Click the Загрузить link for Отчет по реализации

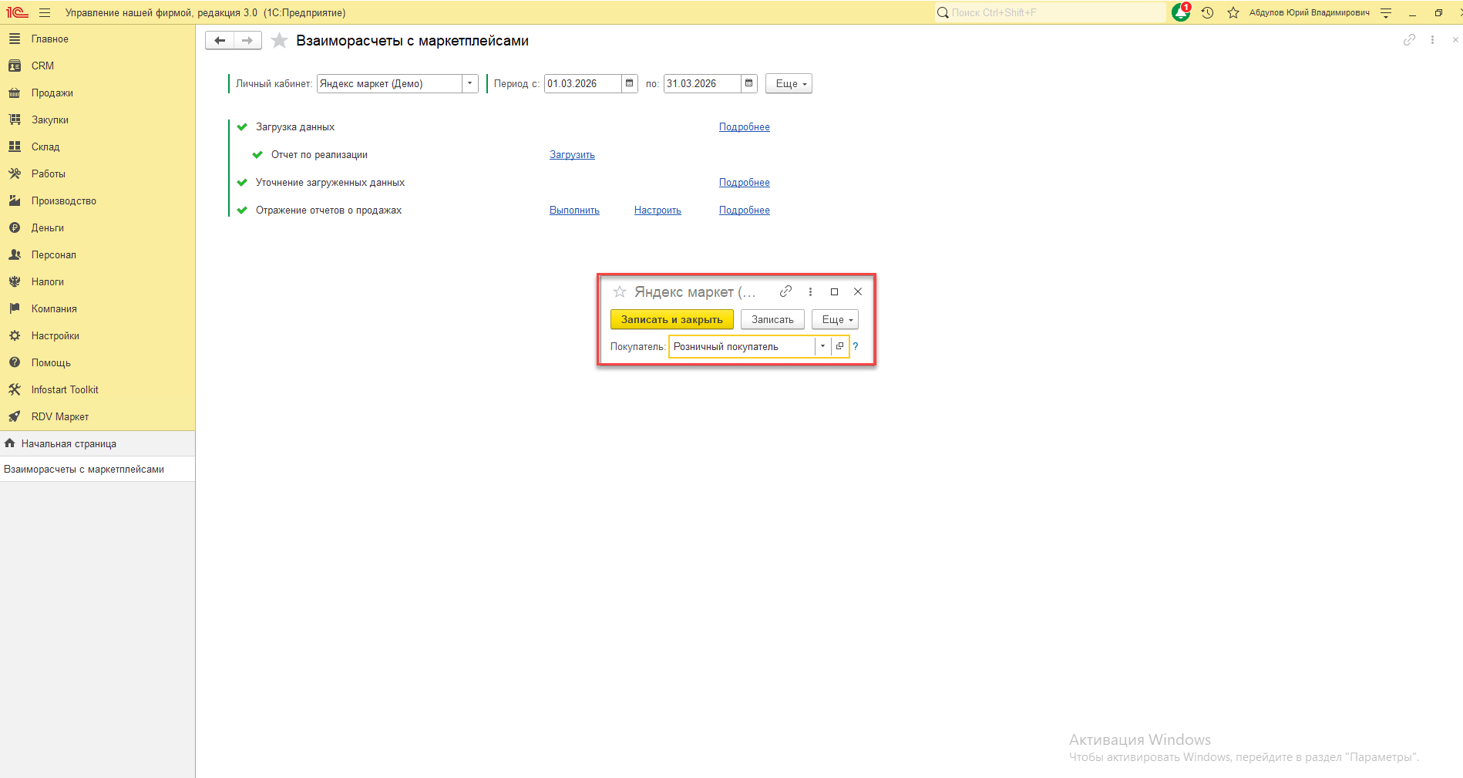(x=572, y=155)
